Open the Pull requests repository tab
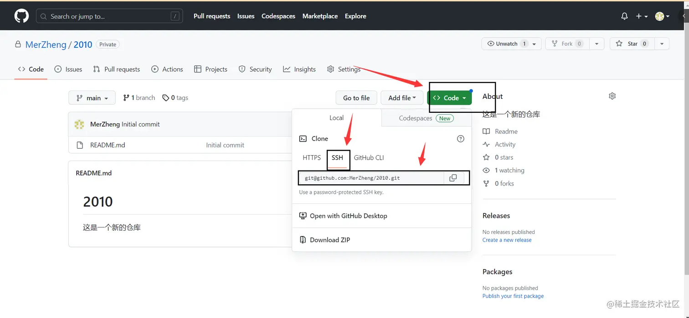The height and width of the screenshot is (318, 689). [116, 69]
